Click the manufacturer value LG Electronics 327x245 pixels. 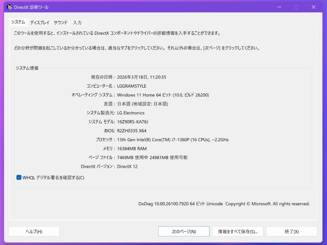point(131,113)
